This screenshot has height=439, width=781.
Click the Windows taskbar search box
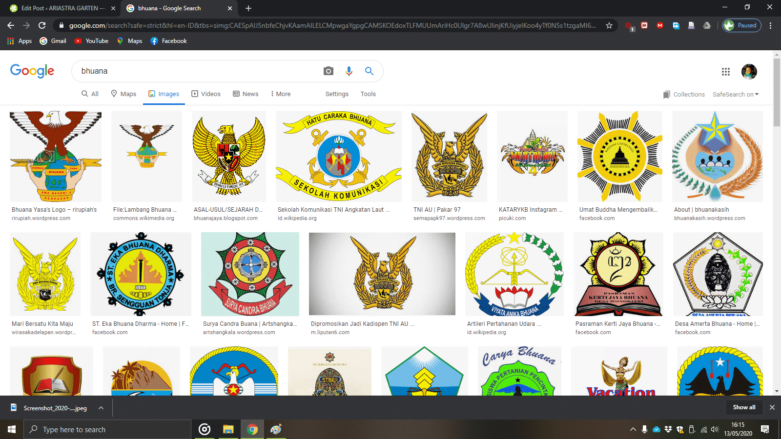(107, 429)
